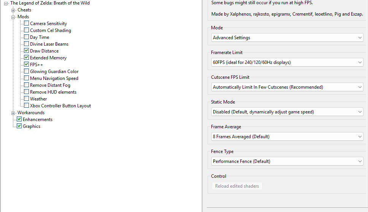Check the Xbox Controller Button Layout box
The width and height of the screenshot is (368, 212).
[x=27, y=105]
